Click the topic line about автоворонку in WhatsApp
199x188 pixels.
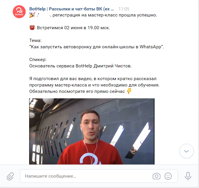tap(96, 47)
